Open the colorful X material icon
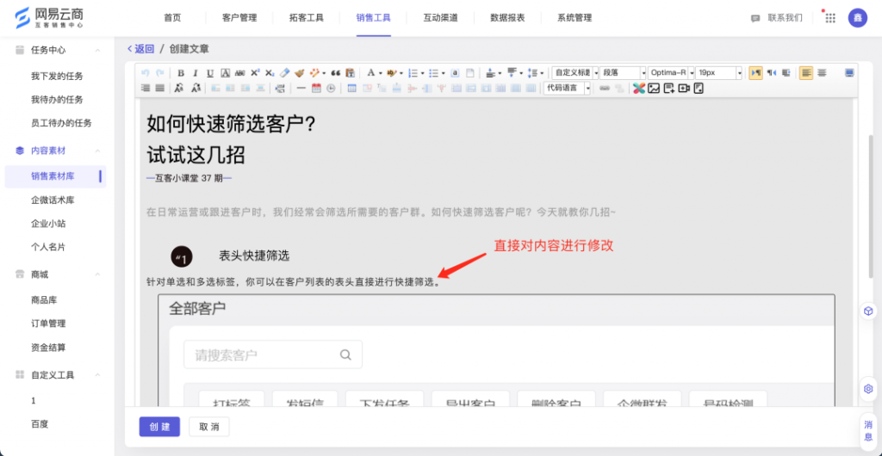 639,88
